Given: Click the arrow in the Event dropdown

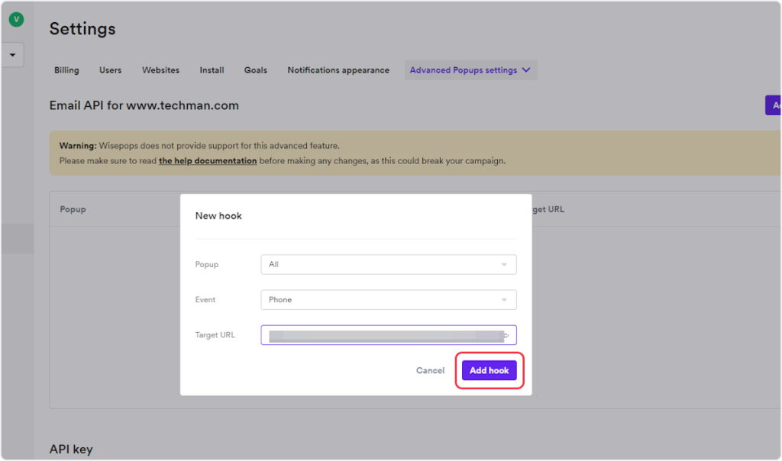Looking at the screenshot, I should [504, 300].
